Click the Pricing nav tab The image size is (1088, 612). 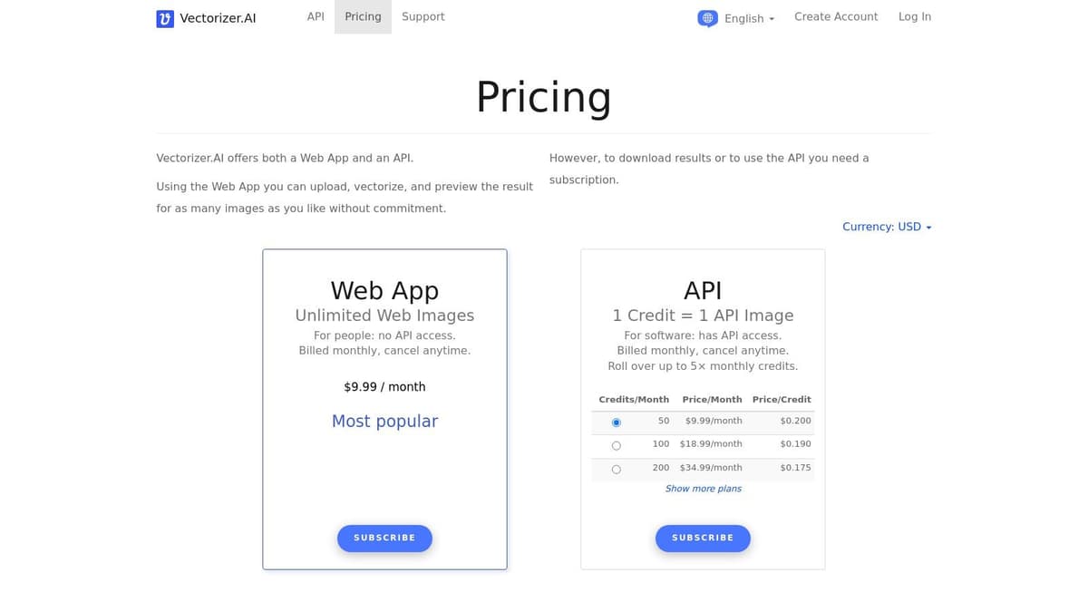(363, 16)
